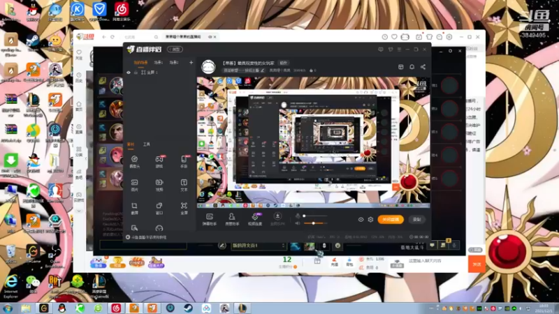Toggle lock on the fullscreen source

coord(136,73)
